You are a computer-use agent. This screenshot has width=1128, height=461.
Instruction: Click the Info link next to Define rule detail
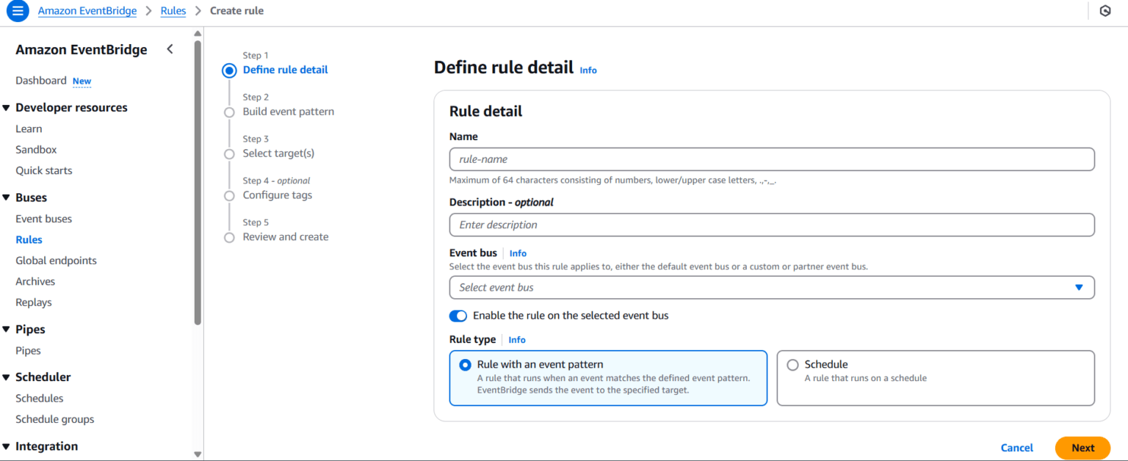(587, 70)
